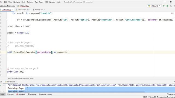Open the Run menu
Viewport: 175px width, 98px height.
coord(36,2)
